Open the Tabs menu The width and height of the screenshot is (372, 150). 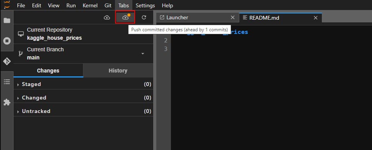point(123,5)
